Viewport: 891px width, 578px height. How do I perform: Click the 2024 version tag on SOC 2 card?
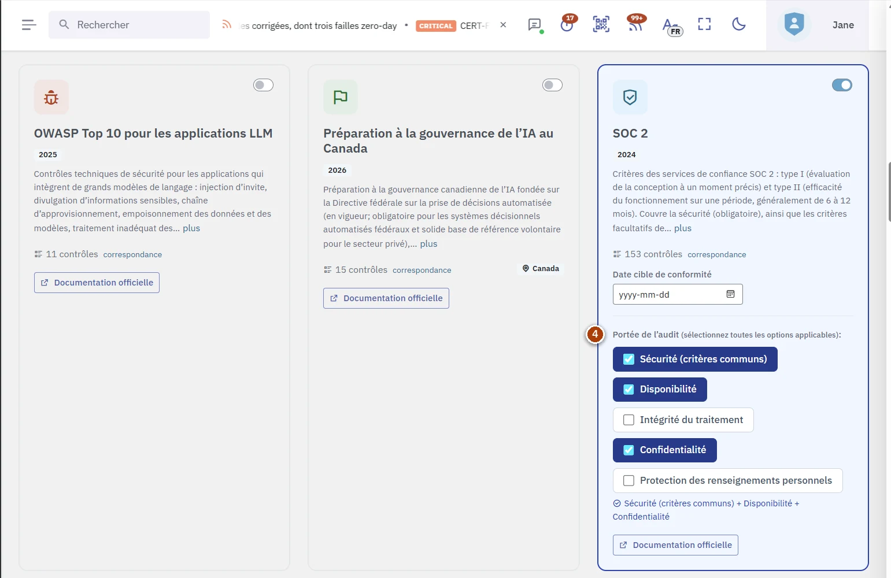[x=627, y=154]
